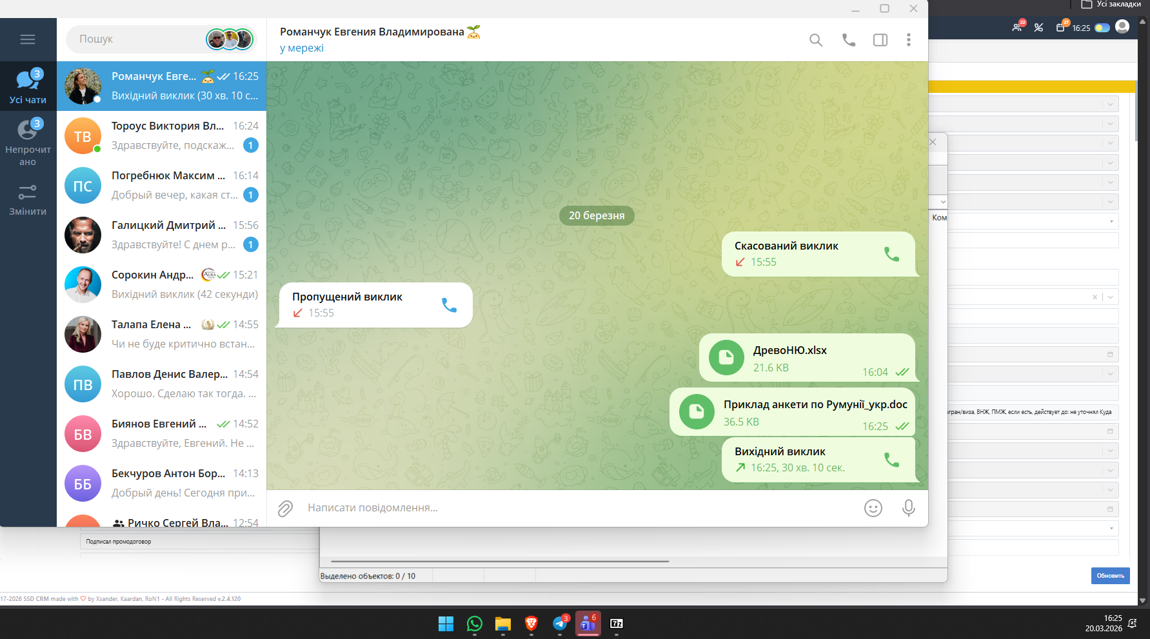1150x639 pixels.
Task: Open profile via the Романчук Евгения Владимировна header name
Action: click(x=372, y=32)
